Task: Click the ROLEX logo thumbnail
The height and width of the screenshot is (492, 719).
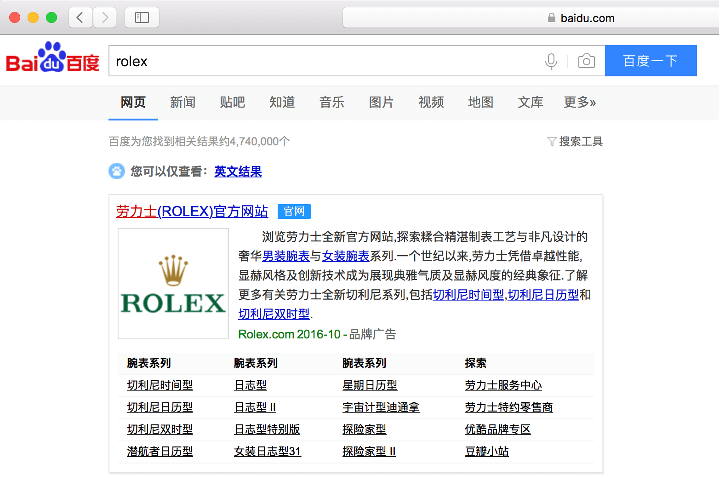Action: click(173, 284)
